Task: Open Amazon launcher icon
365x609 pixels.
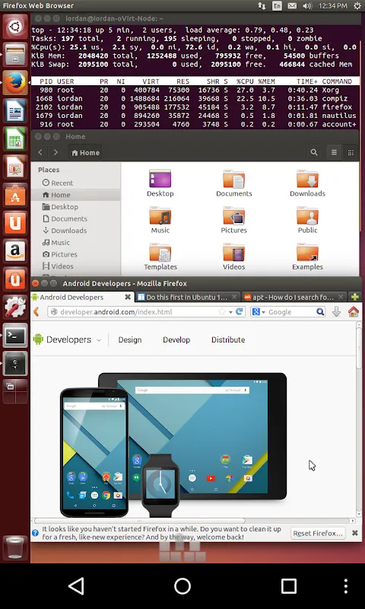Action: coord(15,251)
